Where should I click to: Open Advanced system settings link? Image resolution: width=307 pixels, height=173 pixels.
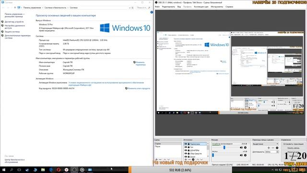(18, 37)
